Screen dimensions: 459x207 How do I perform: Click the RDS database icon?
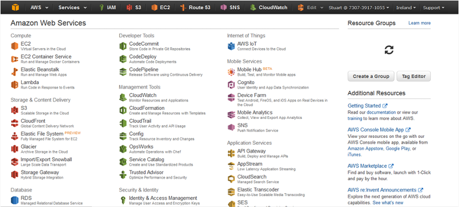click(x=15, y=200)
